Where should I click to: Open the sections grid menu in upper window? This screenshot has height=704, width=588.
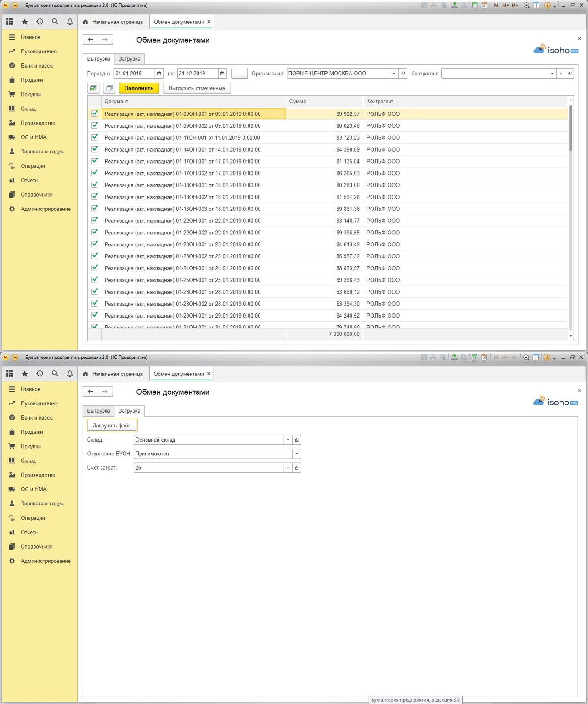(x=10, y=22)
